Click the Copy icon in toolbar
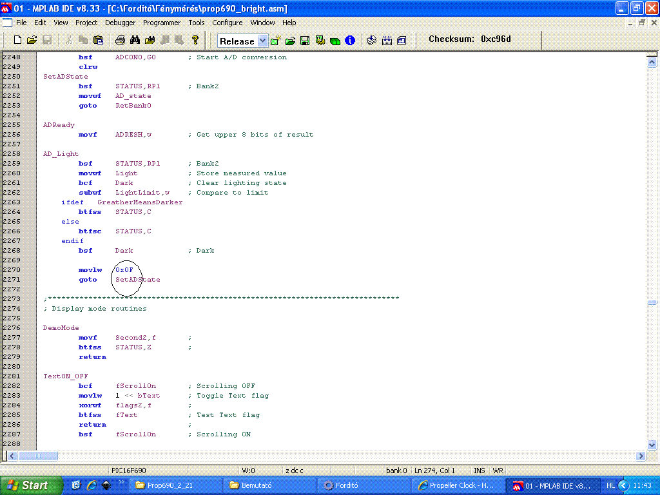This screenshot has width=660, height=495. click(83, 40)
